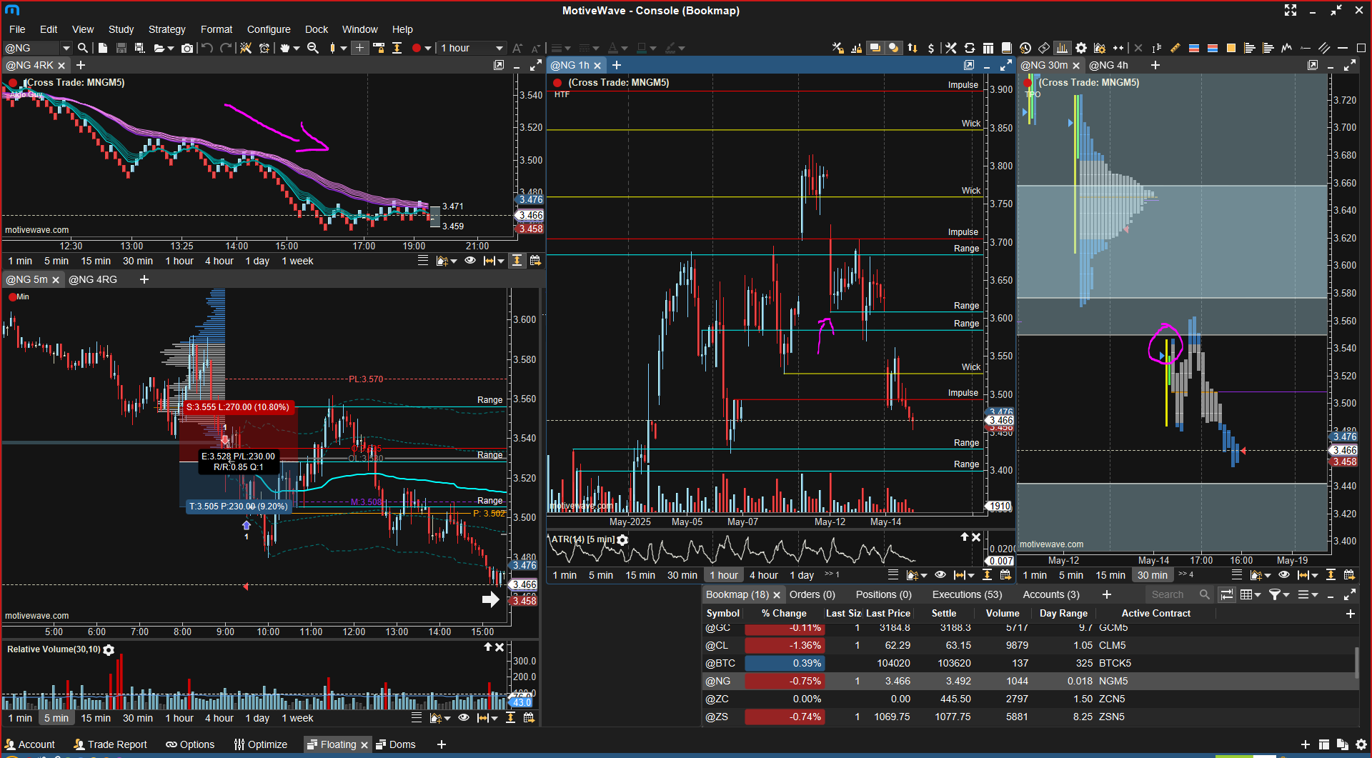The image size is (1372, 758).
Task: Click the trade link arrows icon beside Search
Action: point(1227,594)
